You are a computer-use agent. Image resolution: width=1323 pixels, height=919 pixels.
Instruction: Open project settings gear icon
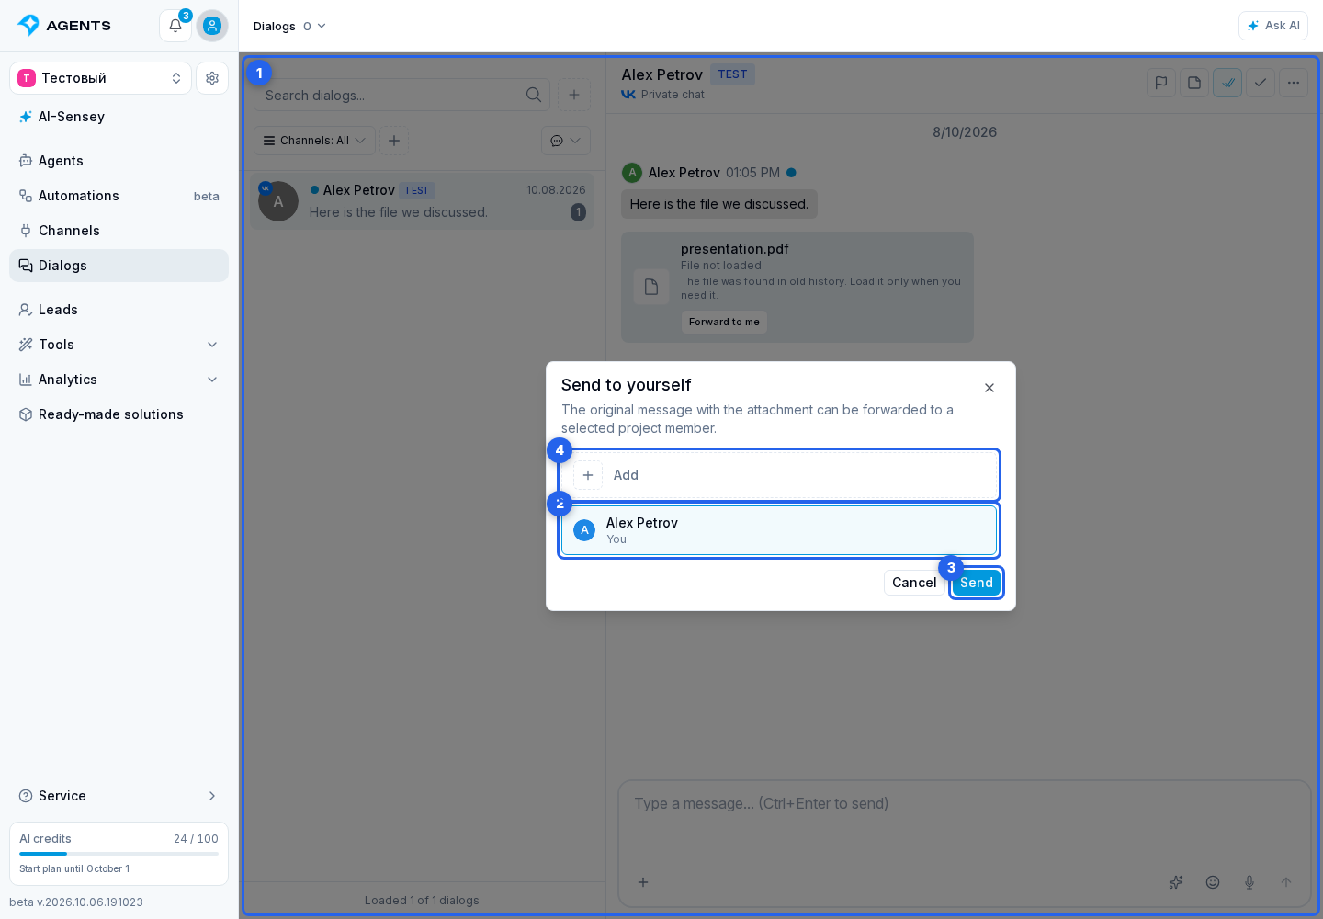212,78
